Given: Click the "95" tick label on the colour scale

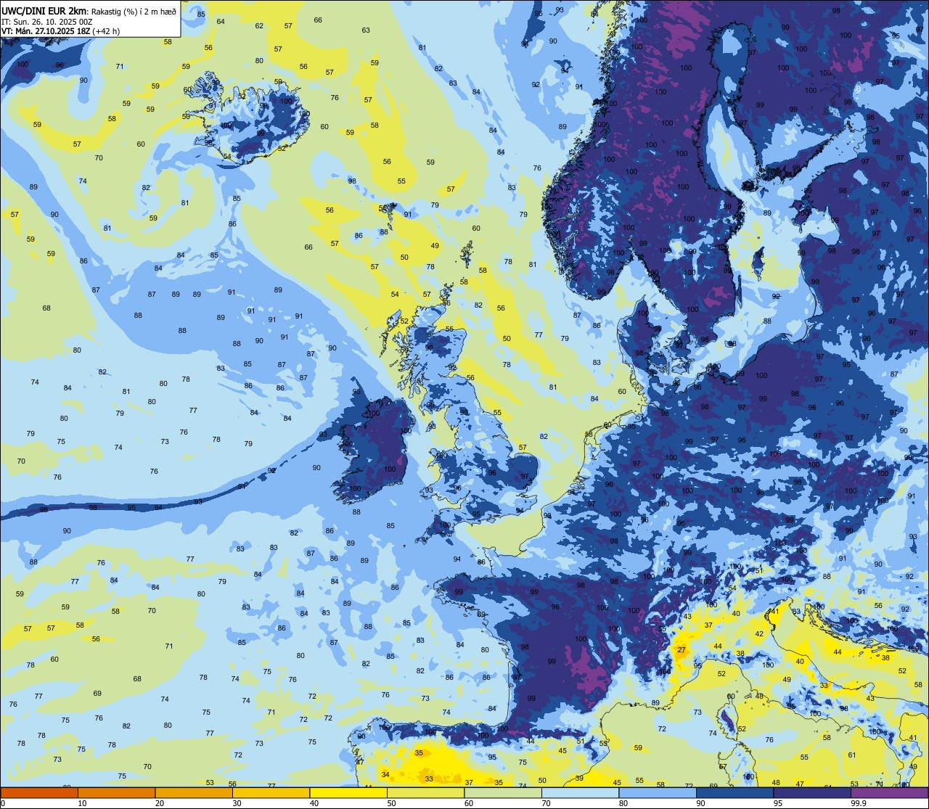Looking at the screenshot, I should pyautogui.click(x=778, y=803).
